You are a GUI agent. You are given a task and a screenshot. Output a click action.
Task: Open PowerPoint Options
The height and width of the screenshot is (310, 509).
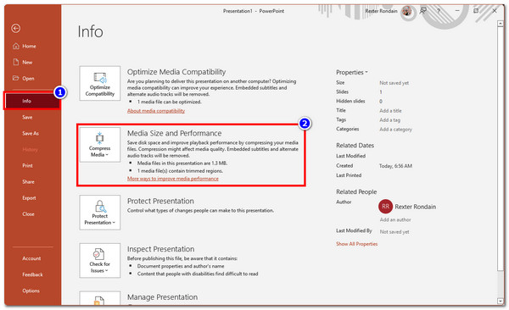point(31,291)
